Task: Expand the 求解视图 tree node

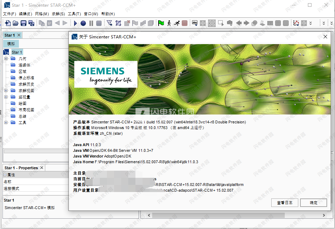Action: (6, 90)
